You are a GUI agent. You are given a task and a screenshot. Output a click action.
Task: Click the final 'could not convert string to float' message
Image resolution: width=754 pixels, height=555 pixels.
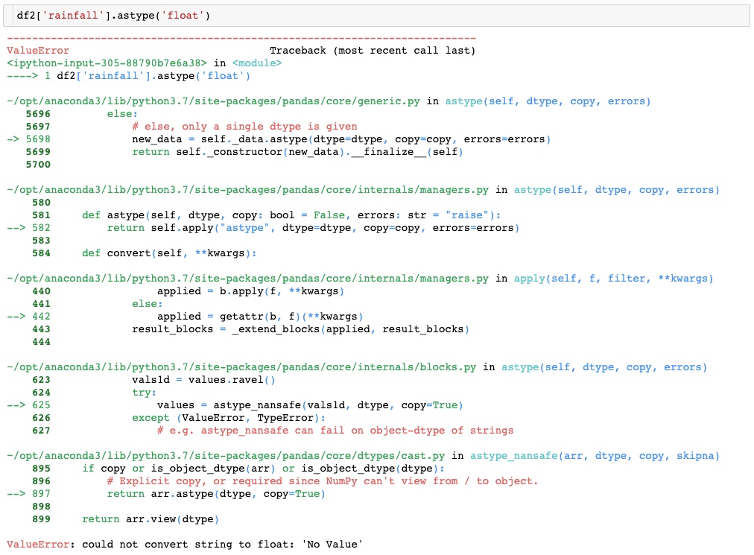pos(222,545)
